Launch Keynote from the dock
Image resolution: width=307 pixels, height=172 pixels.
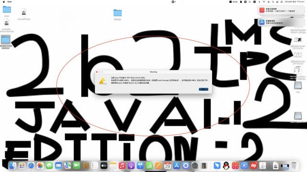coord(140,166)
